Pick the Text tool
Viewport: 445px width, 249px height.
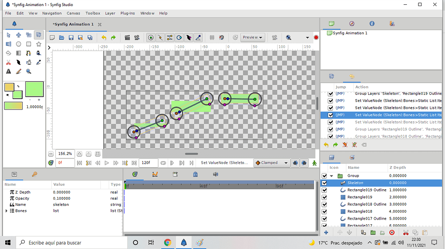coord(8,71)
